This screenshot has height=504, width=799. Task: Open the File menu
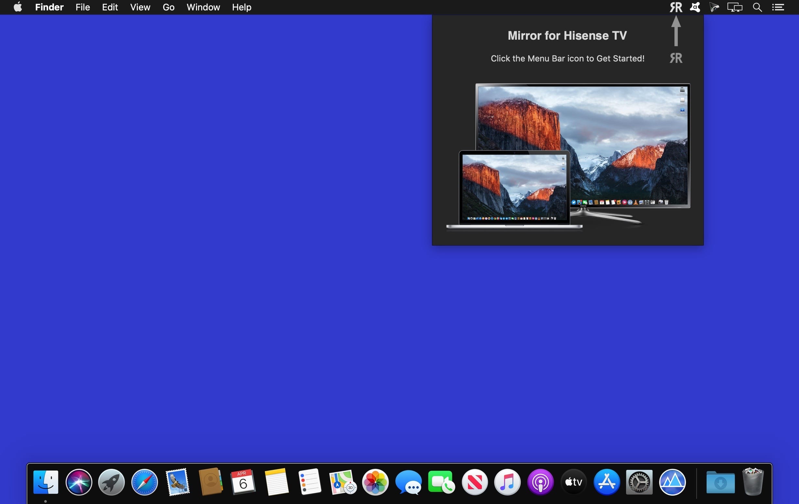click(83, 7)
